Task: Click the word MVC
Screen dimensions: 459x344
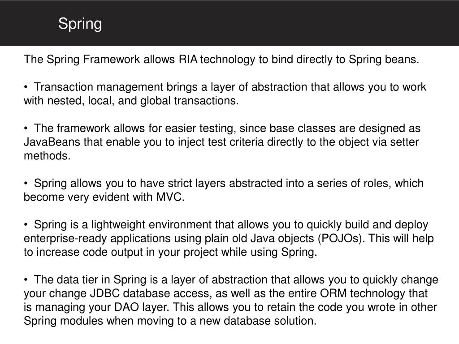Action: coord(170,197)
